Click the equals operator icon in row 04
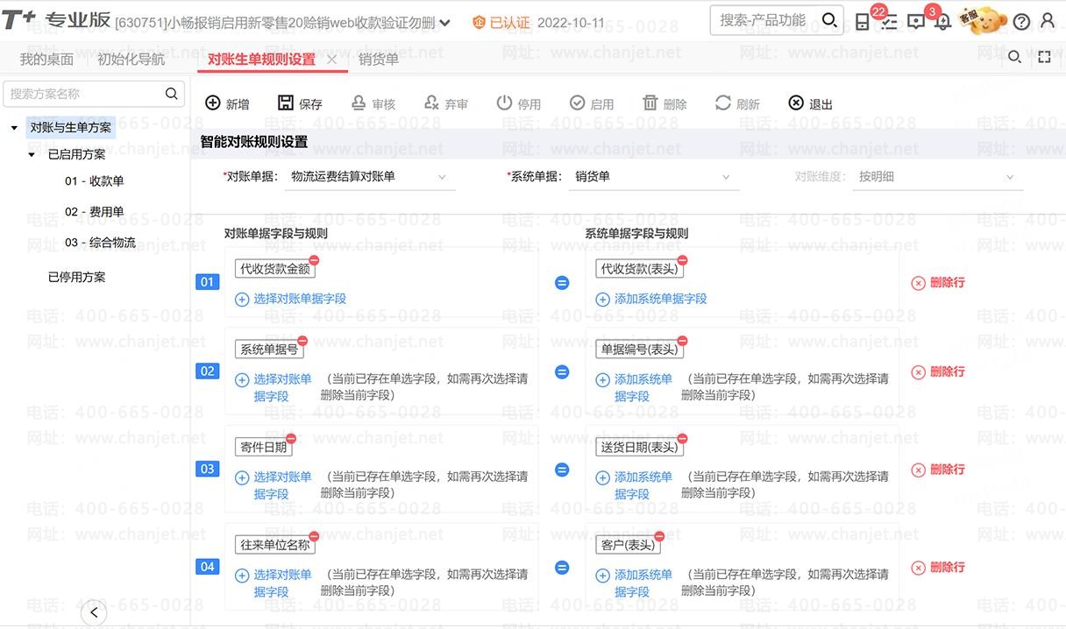Screen dimensions: 1066x629 click(x=562, y=568)
